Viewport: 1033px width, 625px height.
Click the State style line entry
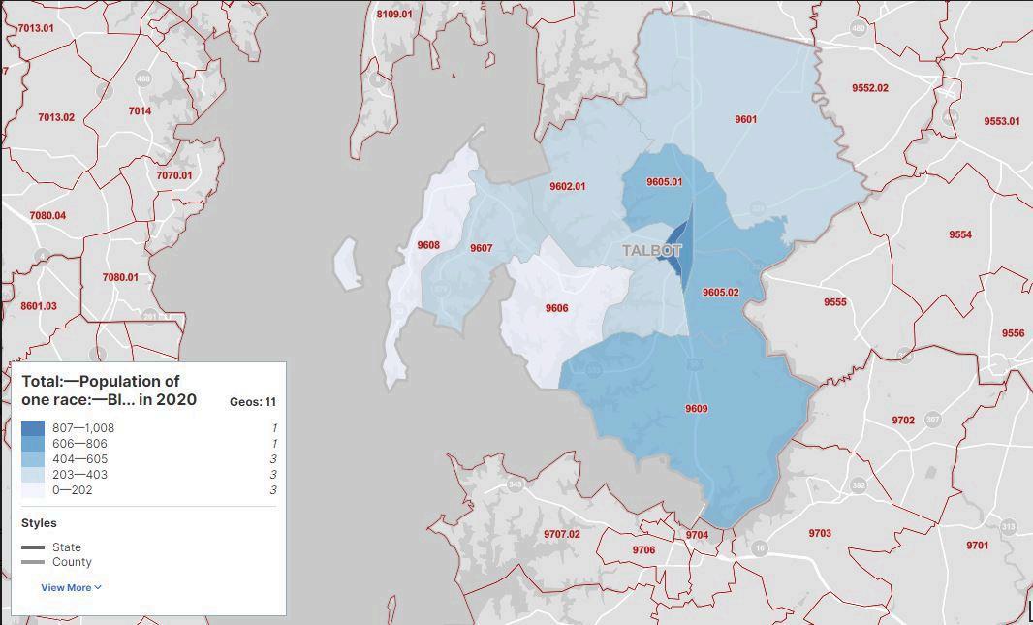[x=51, y=547]
